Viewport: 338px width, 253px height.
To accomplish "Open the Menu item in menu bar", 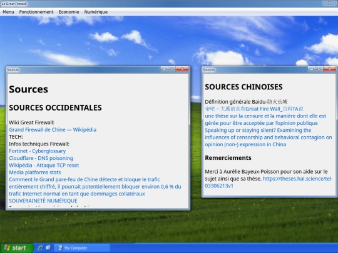I will pyautogui.click(x=8, y=12).
